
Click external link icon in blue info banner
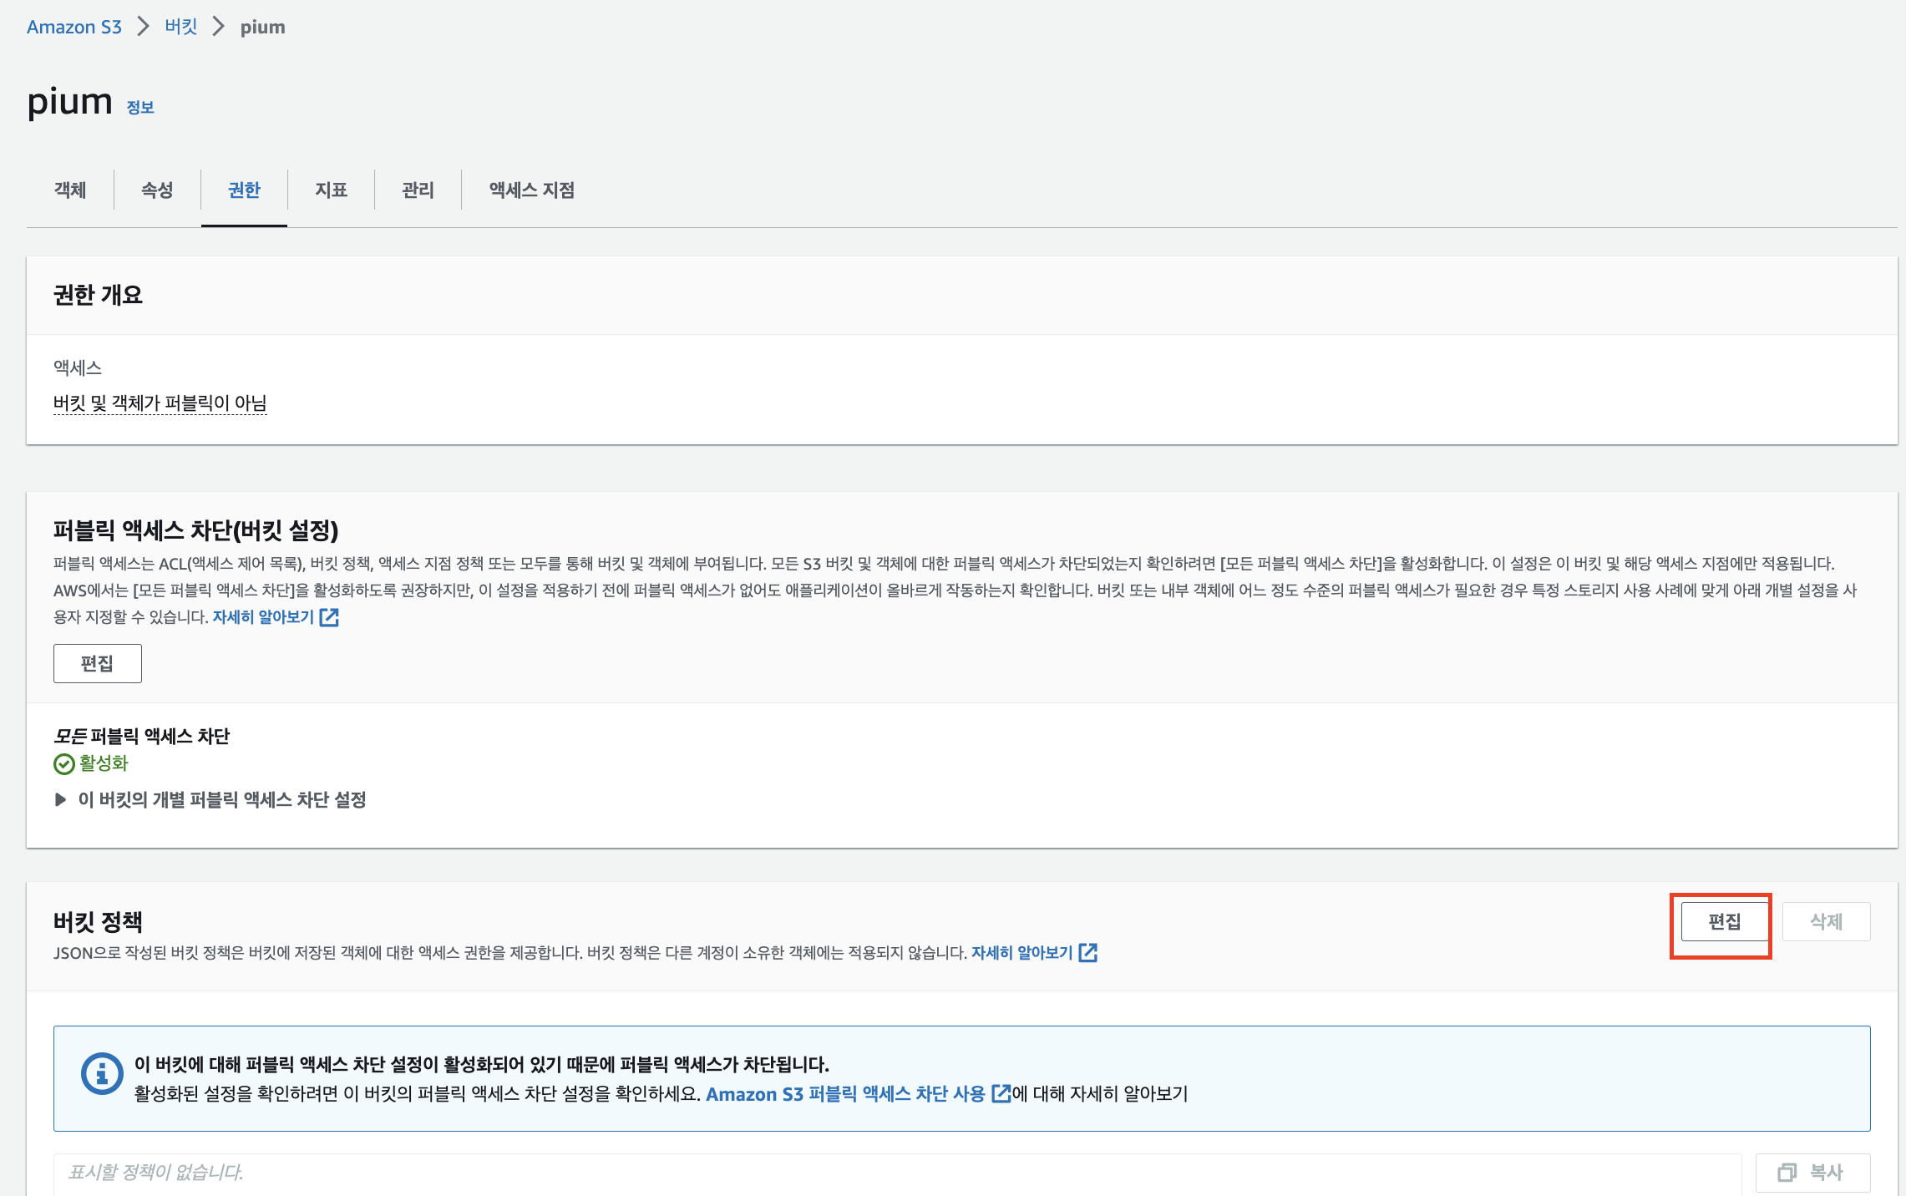1000,1093
